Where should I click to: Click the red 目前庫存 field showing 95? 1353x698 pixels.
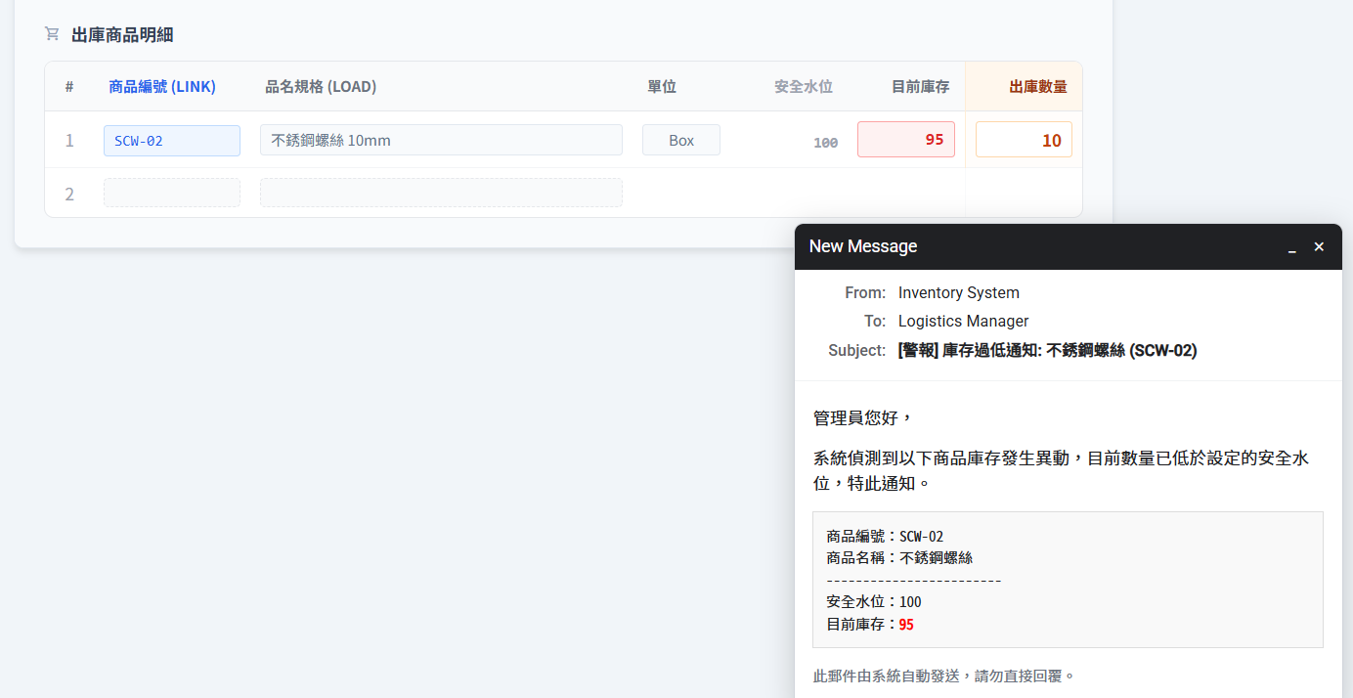905,140
